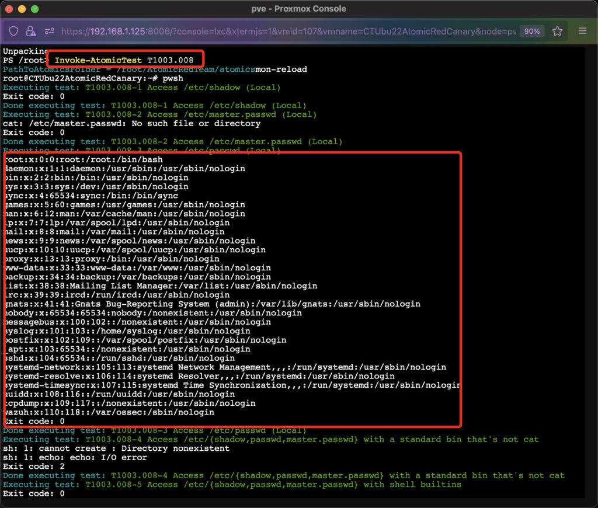The height and width of the screenshot is (508, 598).
Task: Maximize the window with green button
Action: pyautogui.click(x=34, y=9)
